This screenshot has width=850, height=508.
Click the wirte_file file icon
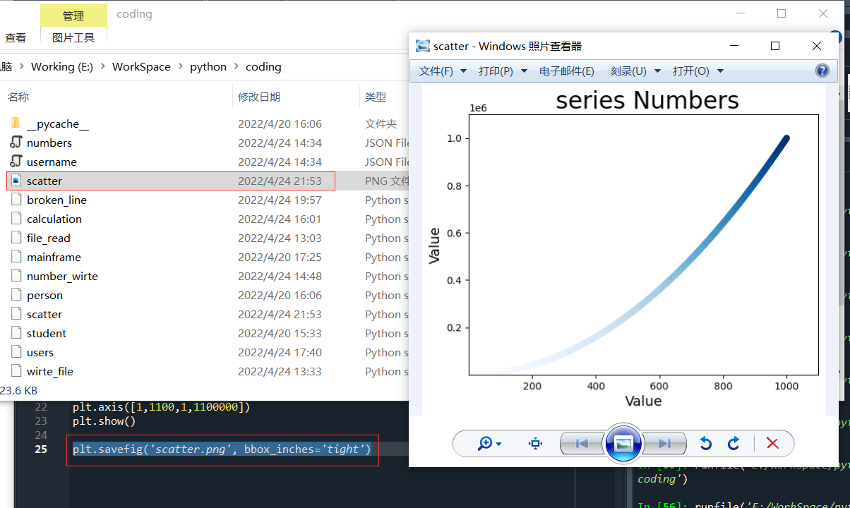(x=16, y=371)
